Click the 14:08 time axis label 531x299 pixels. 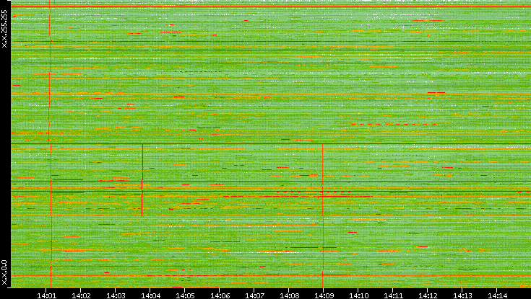289,295
